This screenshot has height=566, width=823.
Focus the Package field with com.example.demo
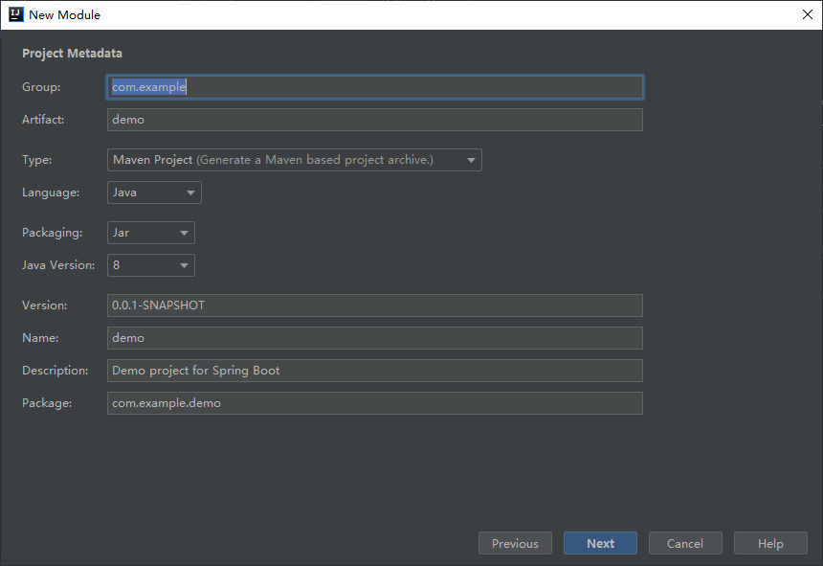coord(374,403)
